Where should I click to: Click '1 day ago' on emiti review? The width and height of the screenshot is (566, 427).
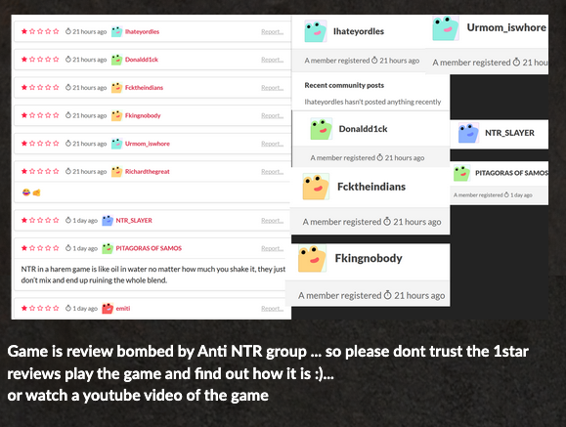coord(85,308)
